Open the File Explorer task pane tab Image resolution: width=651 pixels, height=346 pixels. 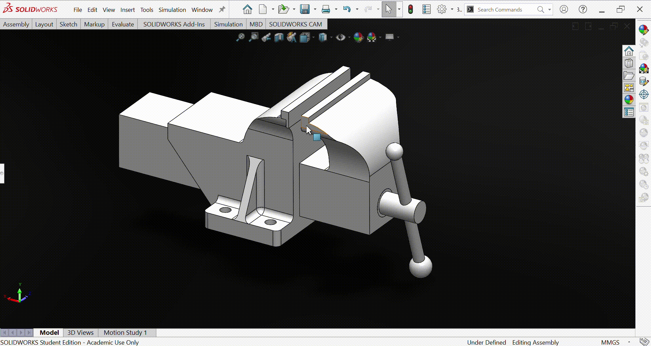629,76
